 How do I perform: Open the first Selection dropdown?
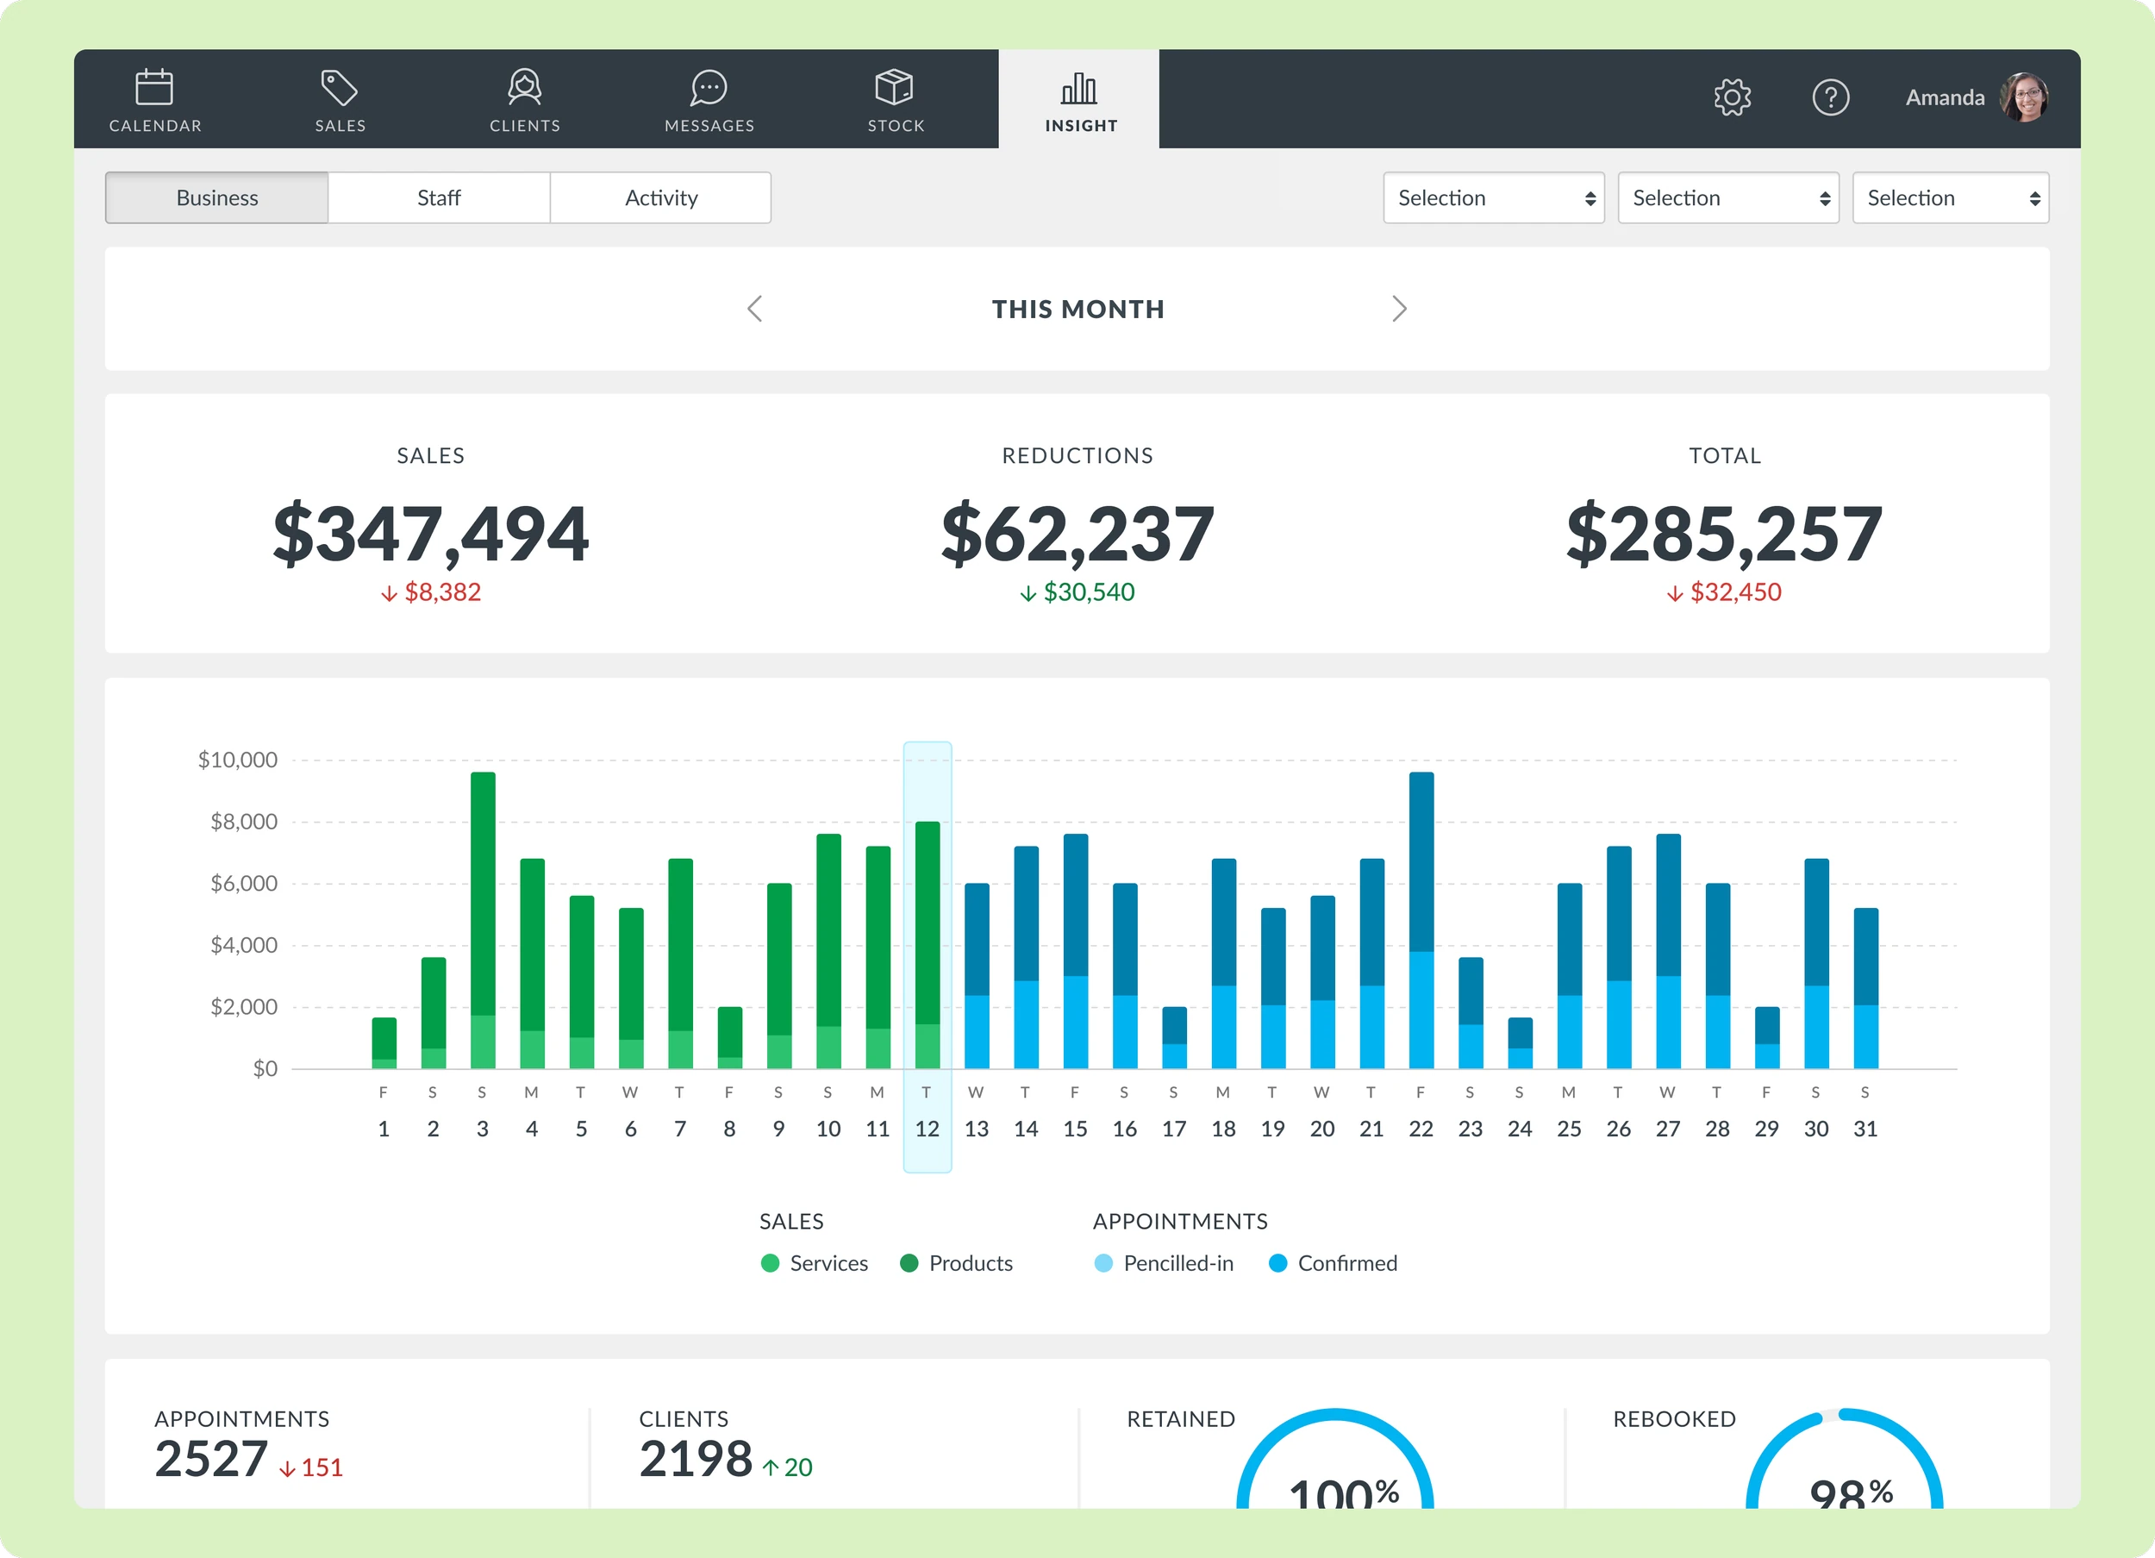(1494, 197)
